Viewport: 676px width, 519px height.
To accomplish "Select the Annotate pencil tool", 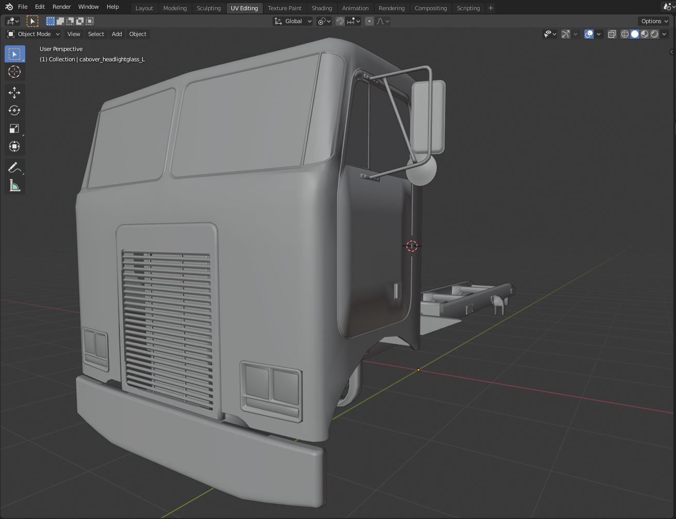I will [x=14, y=168].
